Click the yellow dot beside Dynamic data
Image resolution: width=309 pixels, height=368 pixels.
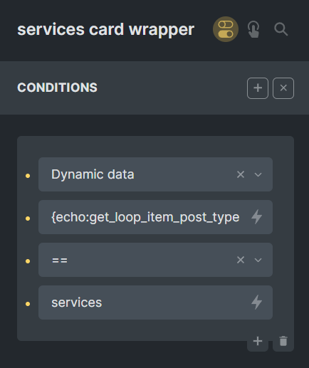[x=28, y=176]
